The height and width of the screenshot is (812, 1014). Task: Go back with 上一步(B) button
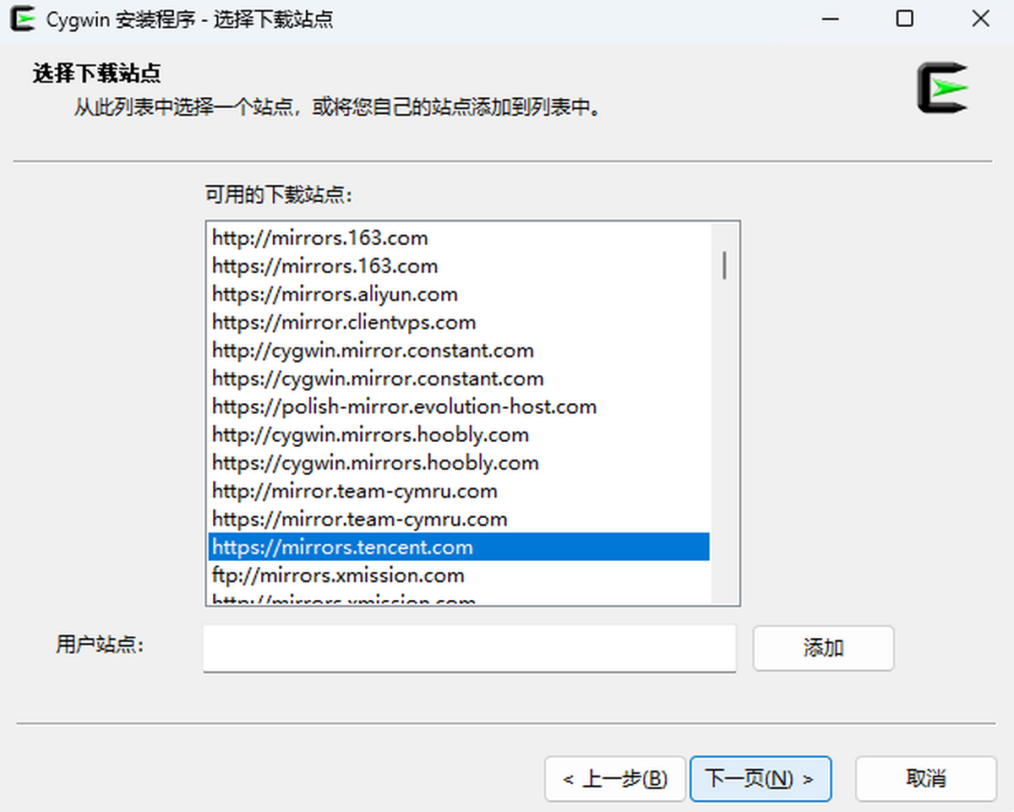tap(615, 778)
